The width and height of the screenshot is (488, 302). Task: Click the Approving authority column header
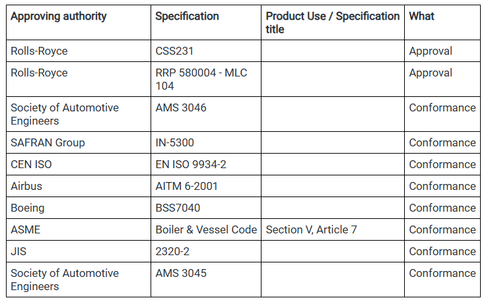59,16
